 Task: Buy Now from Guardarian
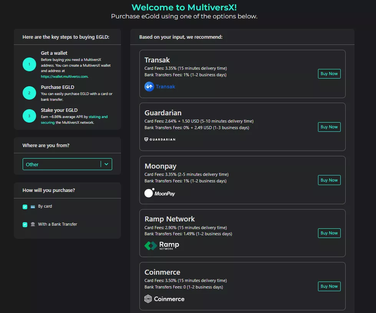pyautogui.click(x=329, y=127)
